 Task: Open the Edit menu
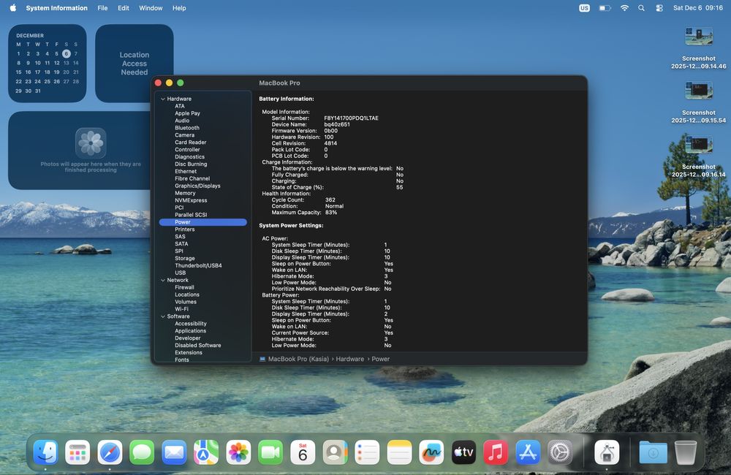click(x=123, y=8)
